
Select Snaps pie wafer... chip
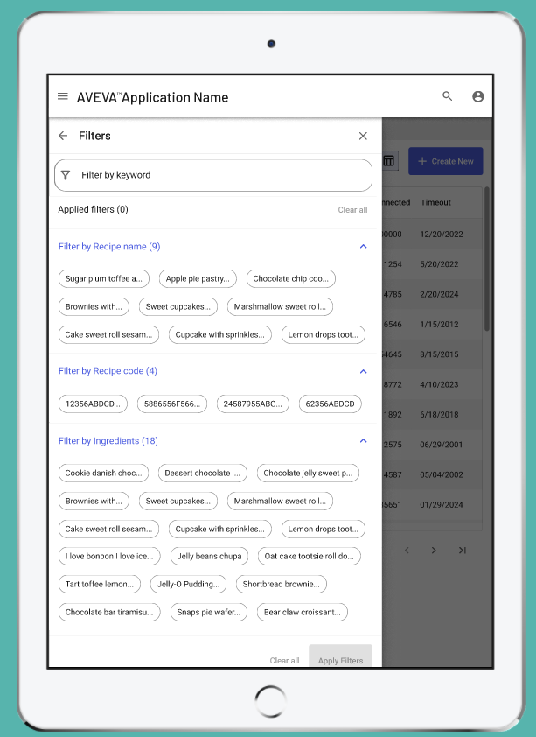tap(209, 612)
